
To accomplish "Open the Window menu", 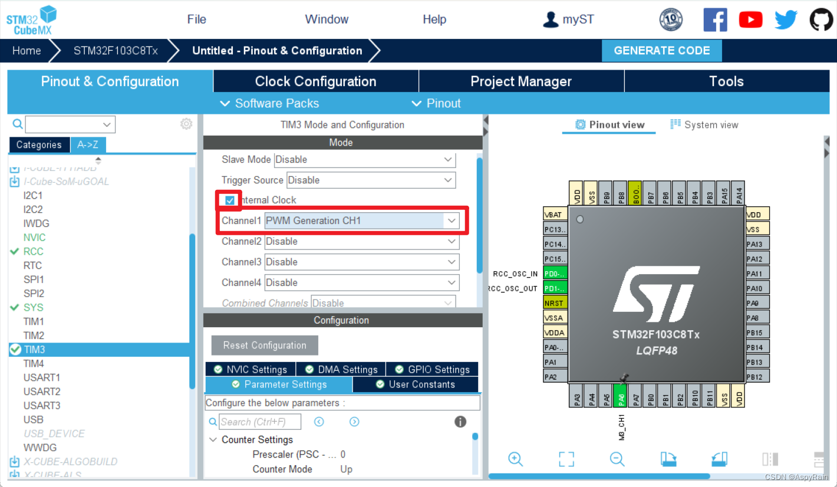I will pyautogui.click(x=327, y=19).
